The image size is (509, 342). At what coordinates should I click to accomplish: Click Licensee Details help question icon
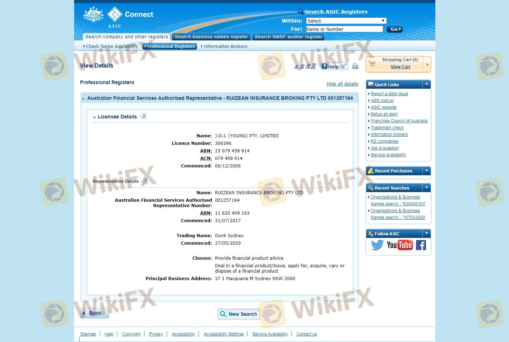(143, 116)
